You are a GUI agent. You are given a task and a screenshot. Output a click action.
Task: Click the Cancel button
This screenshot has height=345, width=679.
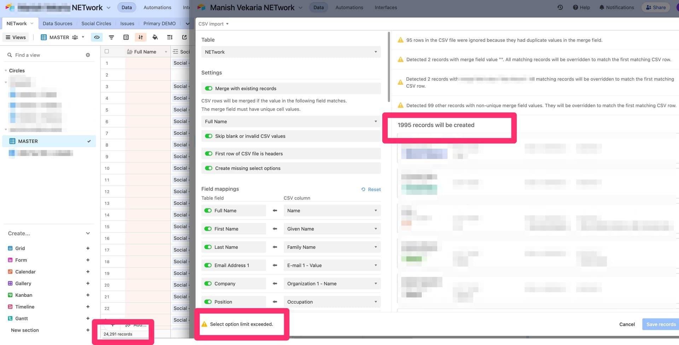pyautogui.click(x=627, y=324)
